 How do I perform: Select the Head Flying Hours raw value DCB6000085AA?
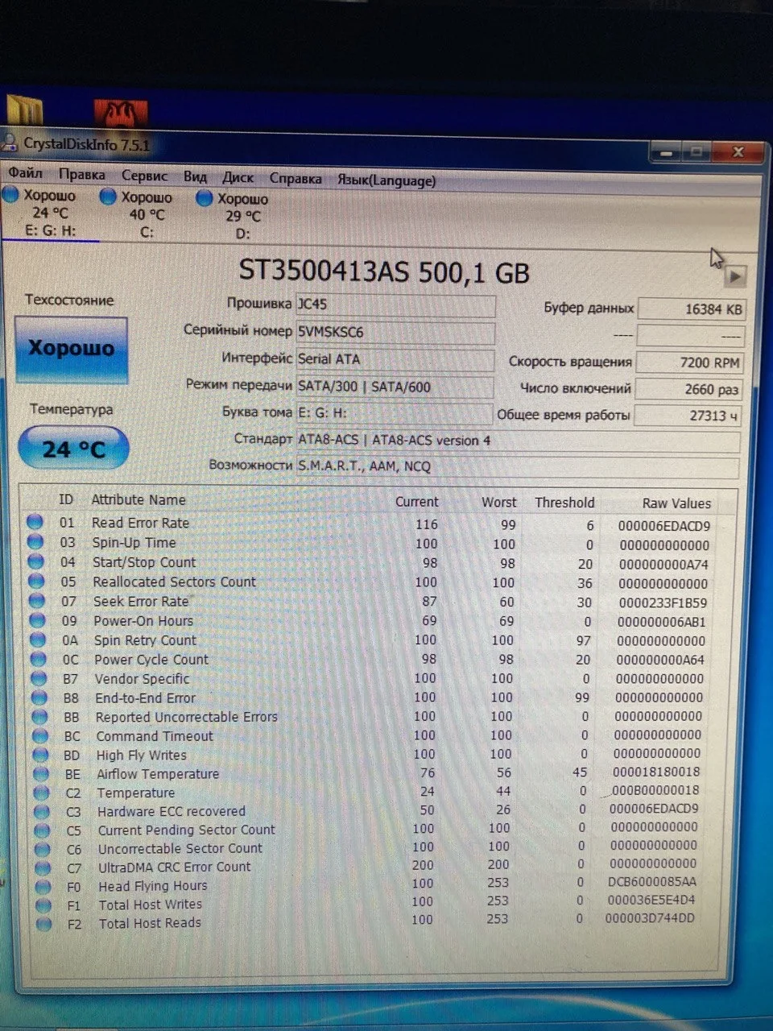652,882
